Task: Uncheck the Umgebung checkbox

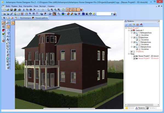Action: (x=132, y=52)
